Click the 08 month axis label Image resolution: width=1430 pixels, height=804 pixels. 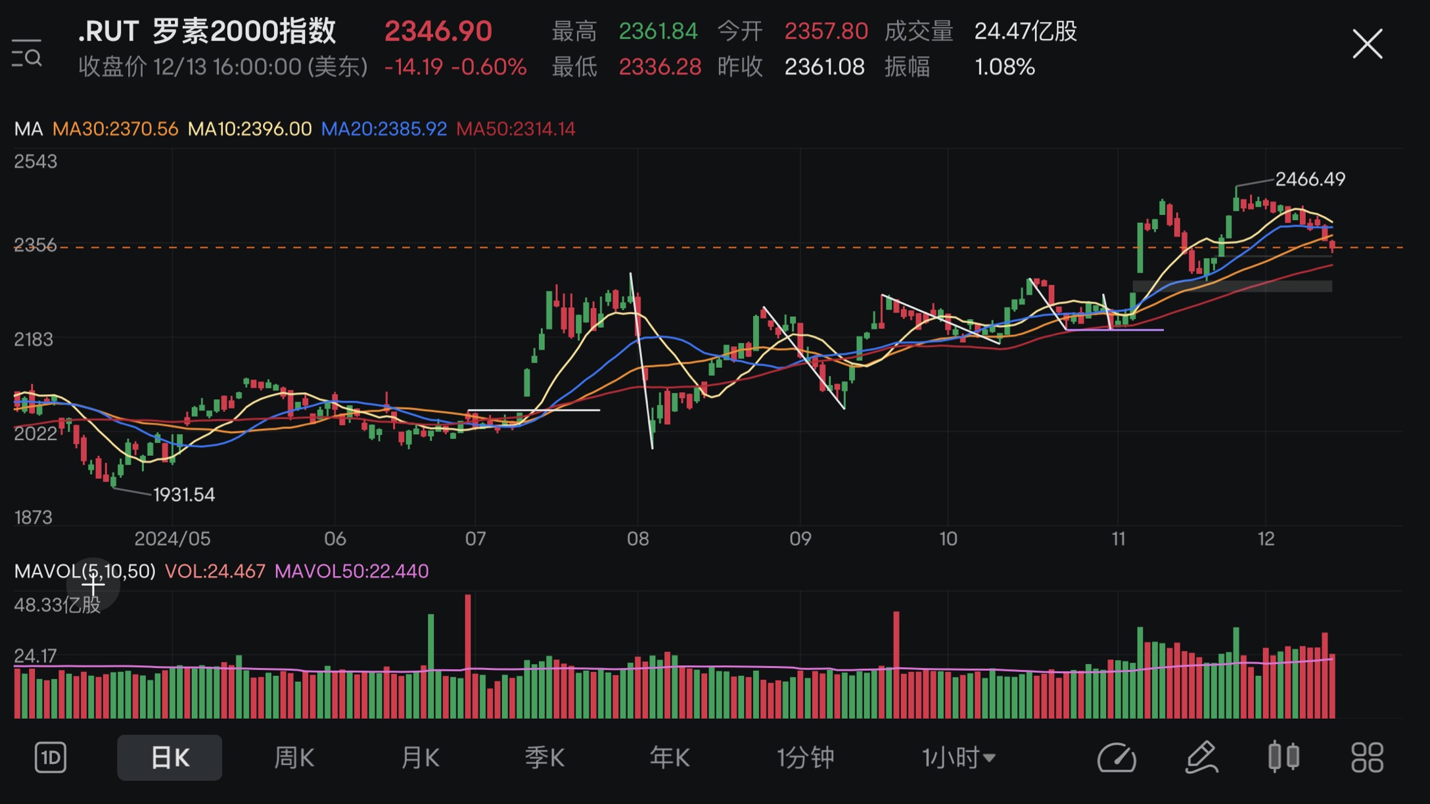637,539
